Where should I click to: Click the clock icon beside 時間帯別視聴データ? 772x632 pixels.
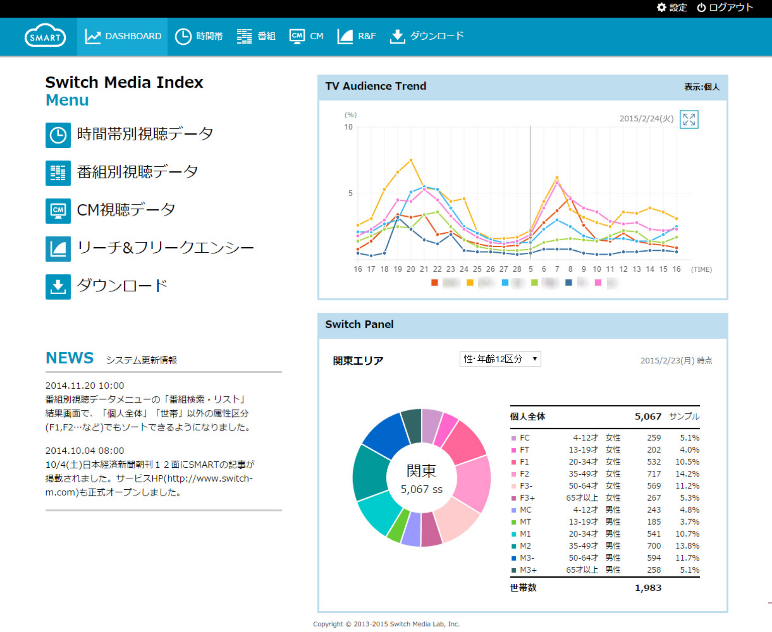click(x=58, y=135)
